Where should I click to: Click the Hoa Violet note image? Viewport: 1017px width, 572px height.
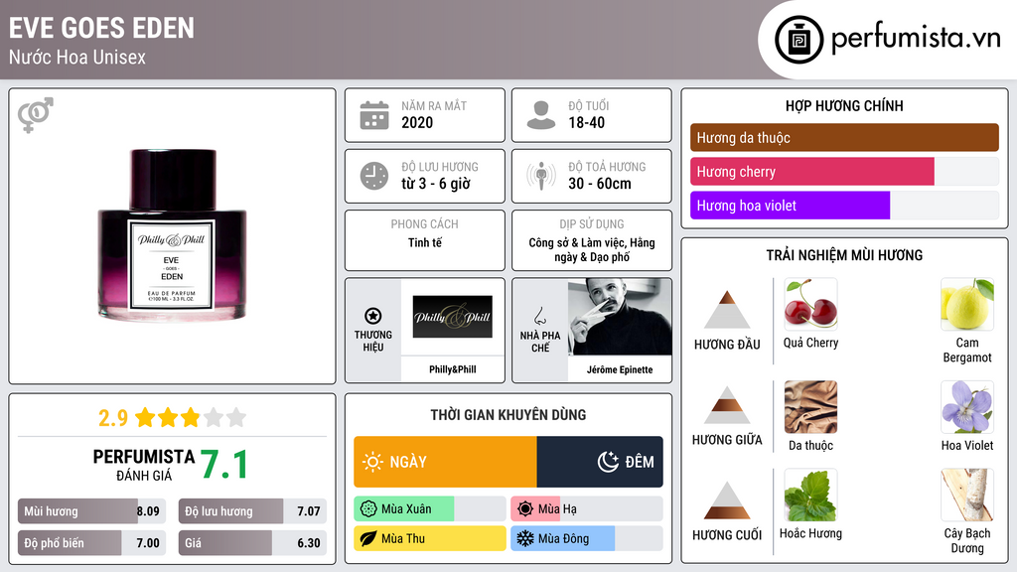tap(967, 406)
